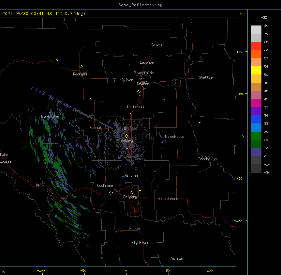Select the Sundre town label
Viewport: 281px width, 275px height.
[x=95, y=128]
